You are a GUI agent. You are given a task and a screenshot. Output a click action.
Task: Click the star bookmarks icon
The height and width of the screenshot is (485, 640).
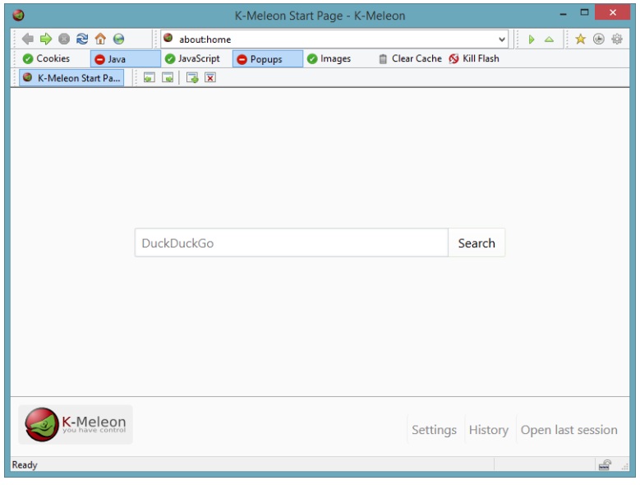(580, 39)
